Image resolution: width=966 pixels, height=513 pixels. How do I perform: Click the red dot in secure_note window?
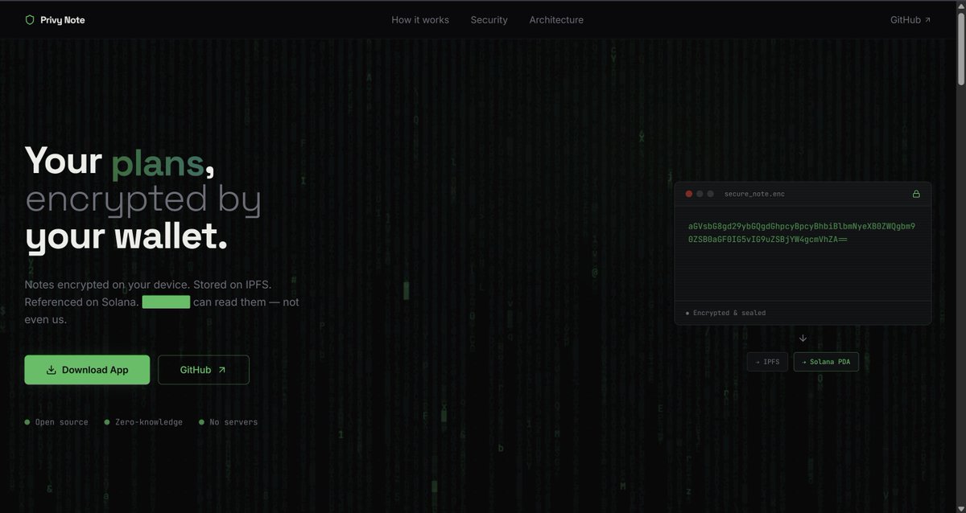(x=688, y=194)
